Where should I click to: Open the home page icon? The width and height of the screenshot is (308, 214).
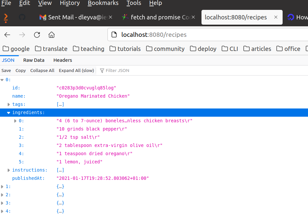[51, 35]
